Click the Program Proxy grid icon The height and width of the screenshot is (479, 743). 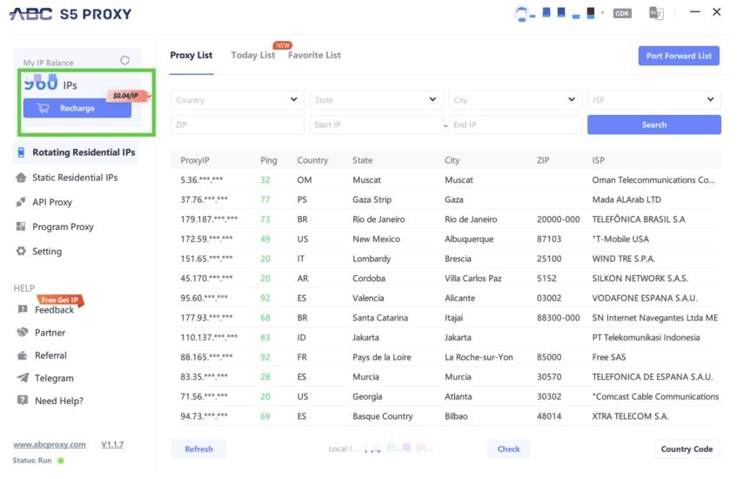(x=21, y=226)
